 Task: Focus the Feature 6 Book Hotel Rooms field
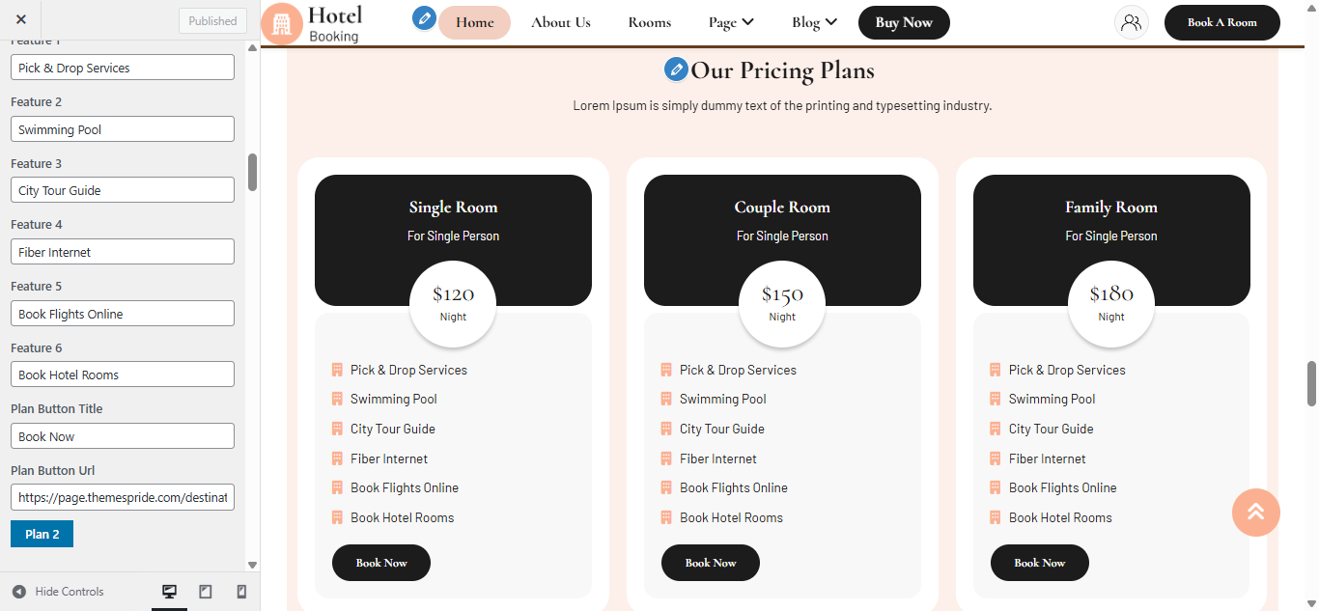[x=123, y=375]
